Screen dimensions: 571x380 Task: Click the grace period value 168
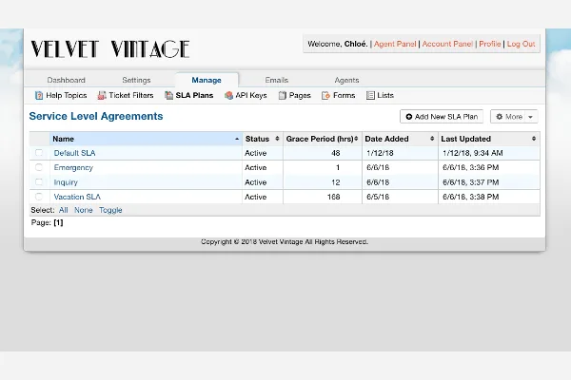pos(334,197)
